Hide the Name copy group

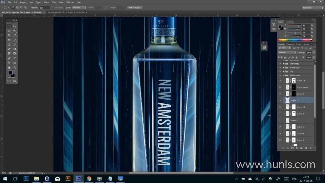tap(280, 68)
